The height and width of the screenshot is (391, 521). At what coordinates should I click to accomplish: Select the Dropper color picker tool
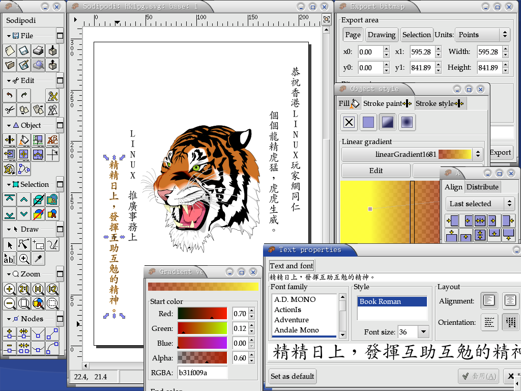tap(38, 259)
